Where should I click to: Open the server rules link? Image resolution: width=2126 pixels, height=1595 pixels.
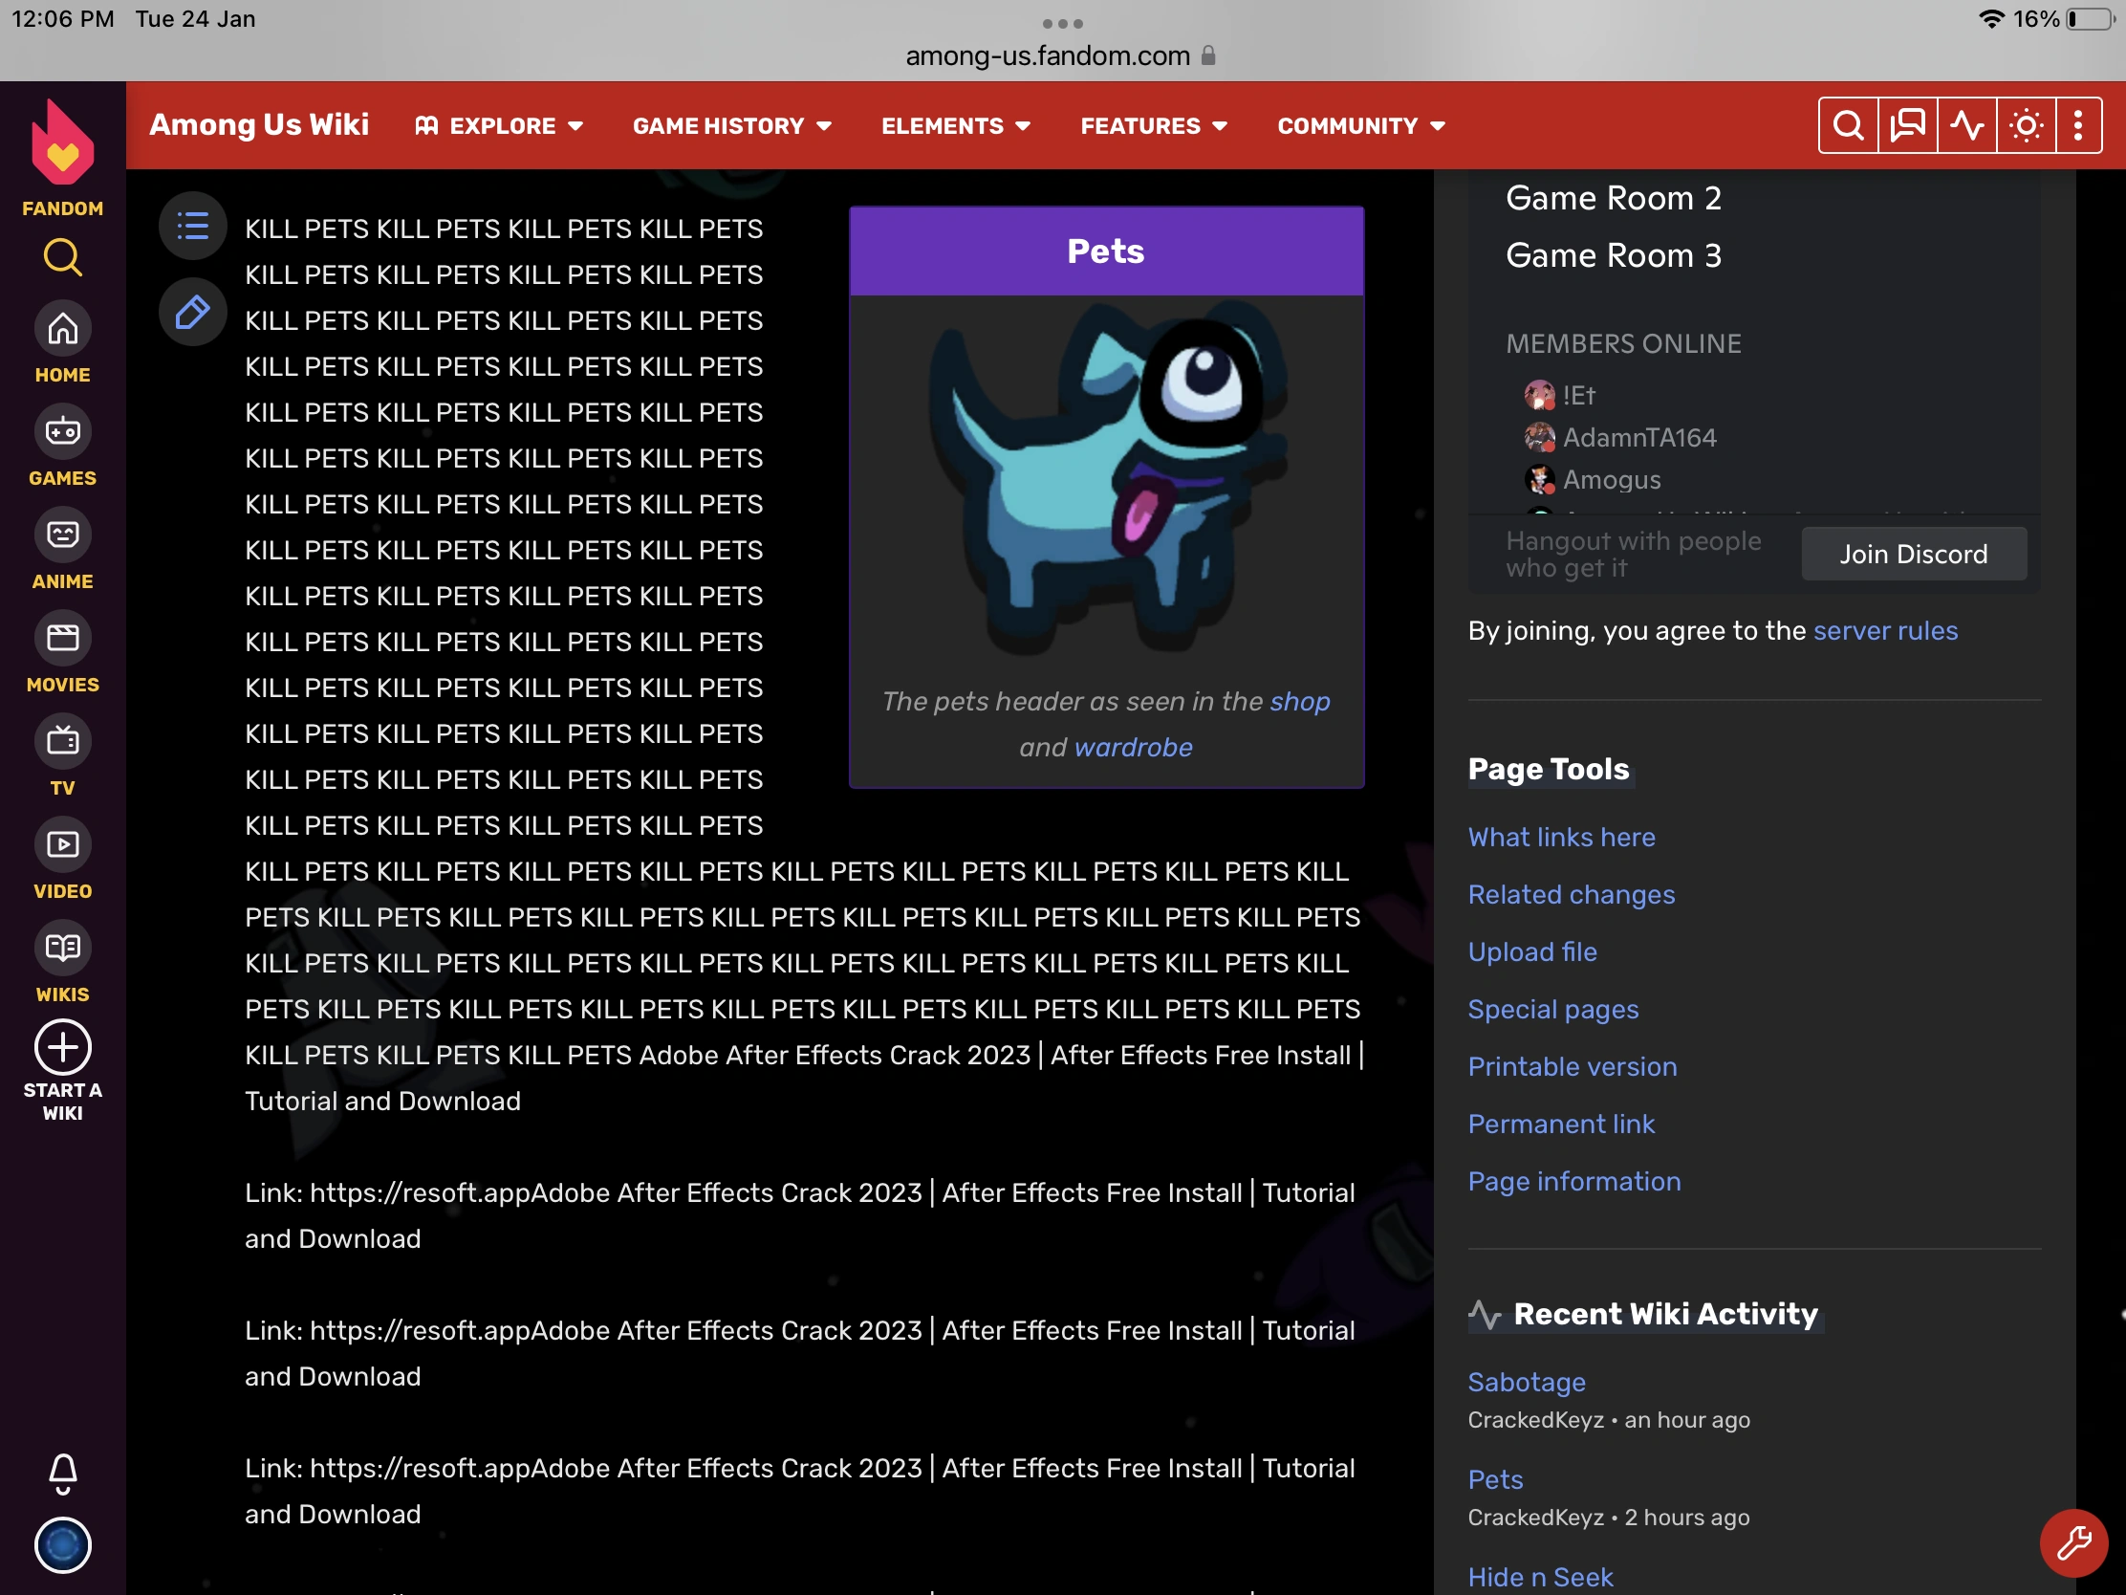pyautogui.click(x=1885, y=631)
